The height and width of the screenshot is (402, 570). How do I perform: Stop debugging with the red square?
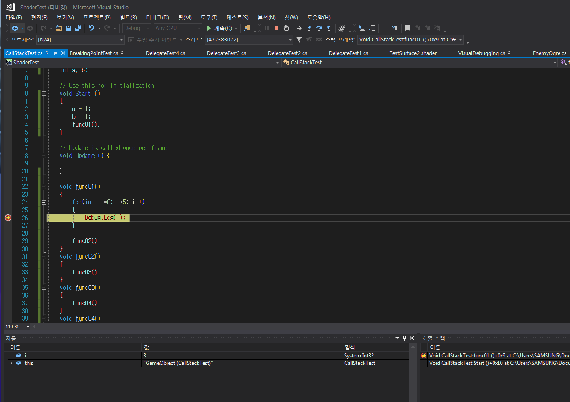click(277, 28)
